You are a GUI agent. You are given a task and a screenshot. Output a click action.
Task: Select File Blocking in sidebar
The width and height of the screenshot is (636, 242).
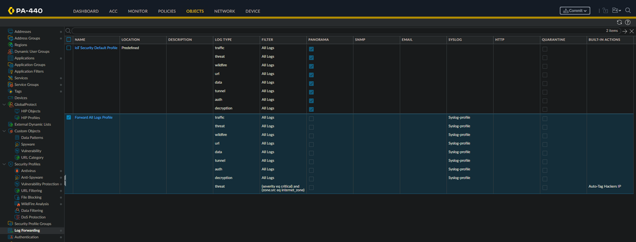click(31, 197)
